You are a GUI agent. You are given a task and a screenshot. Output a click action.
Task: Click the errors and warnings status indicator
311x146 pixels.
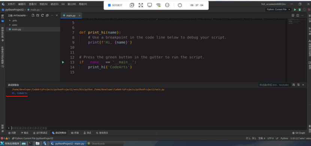(5, 138)
